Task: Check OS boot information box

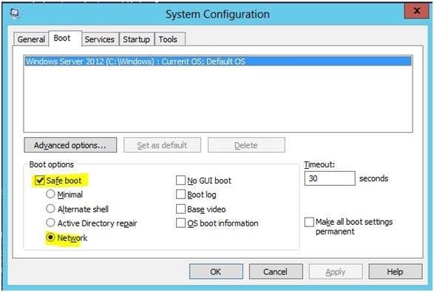Action: pos(180,223)
